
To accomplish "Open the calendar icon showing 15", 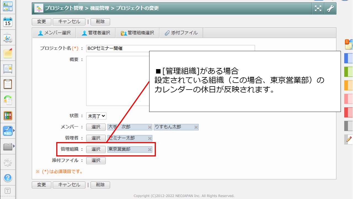I will (x=8, y=22).
